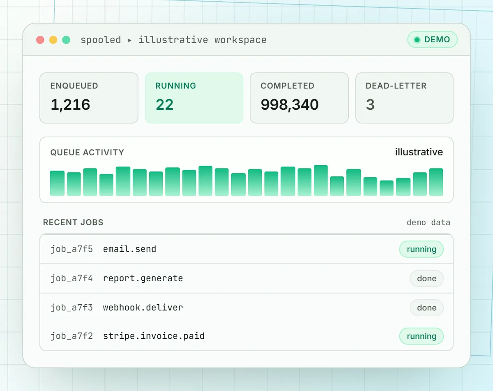Open the webhook.deliver job name

tap(143, 308)
